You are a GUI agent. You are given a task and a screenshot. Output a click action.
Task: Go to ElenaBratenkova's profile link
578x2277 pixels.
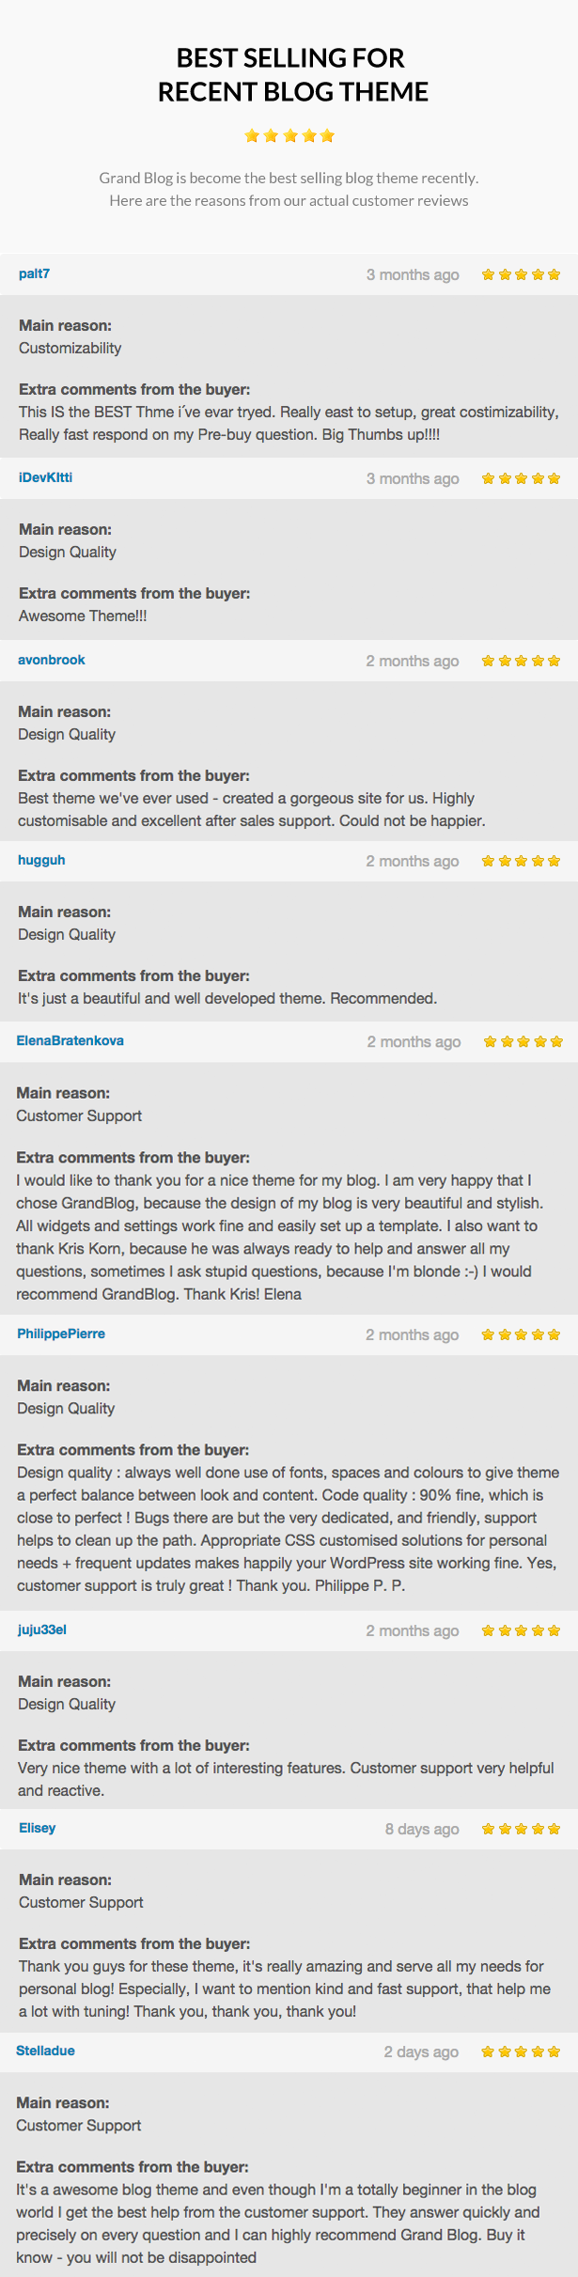point(70,1040)
